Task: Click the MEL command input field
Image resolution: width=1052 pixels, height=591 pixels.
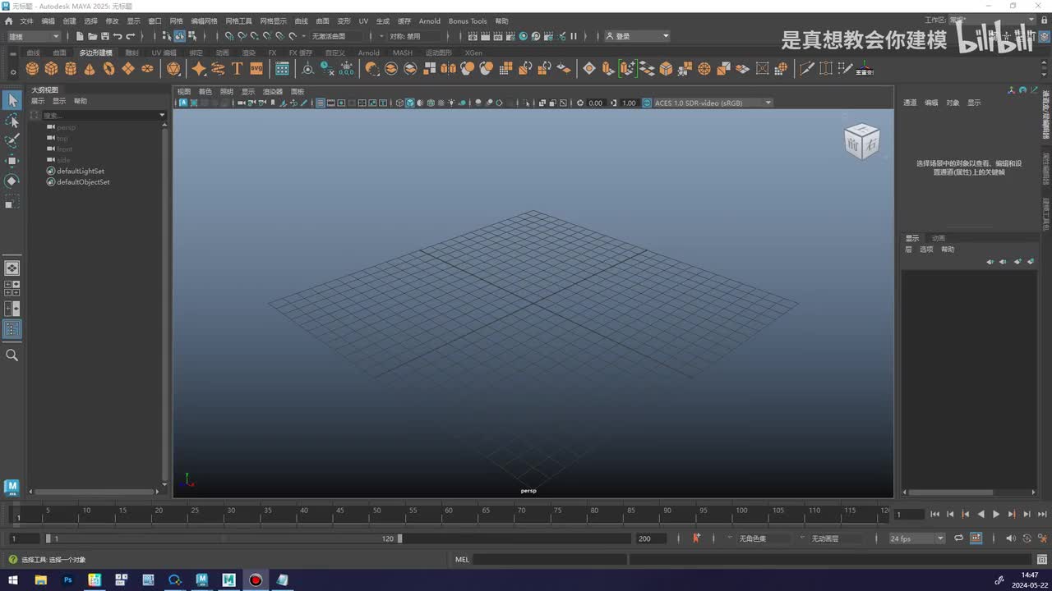Action: tap(550, 560)
